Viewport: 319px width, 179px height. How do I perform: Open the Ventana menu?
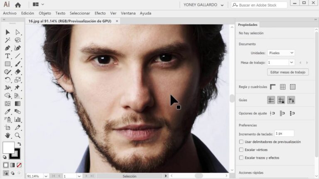128,13
